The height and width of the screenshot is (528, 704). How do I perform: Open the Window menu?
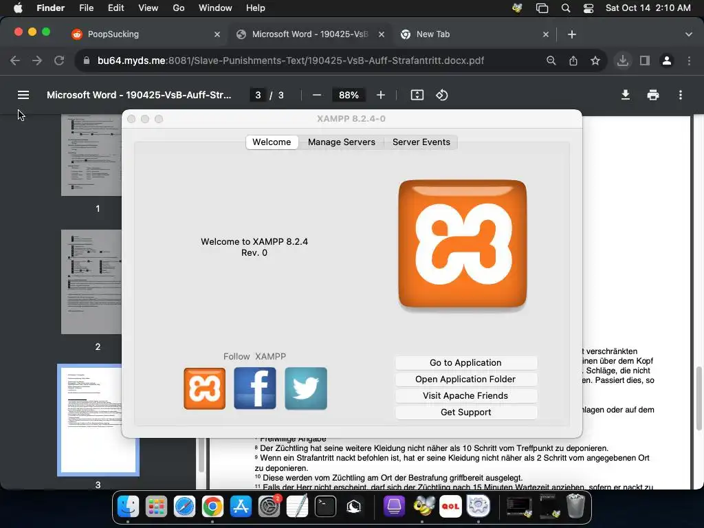click(x=215, y=8)
